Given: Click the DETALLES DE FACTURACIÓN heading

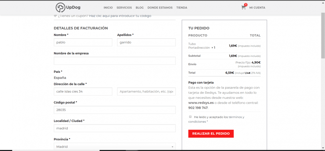Looking at the screenshot, I should click(81, 28).
